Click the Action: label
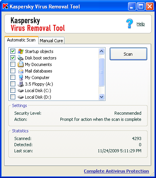This screenshot has width=156, height=178. pyautogui.click(x=21, y=119)
